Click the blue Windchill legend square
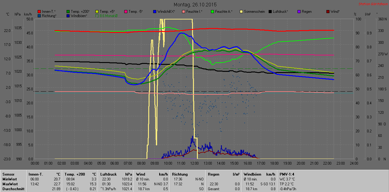389x192 pixels. tap(155, 12)
